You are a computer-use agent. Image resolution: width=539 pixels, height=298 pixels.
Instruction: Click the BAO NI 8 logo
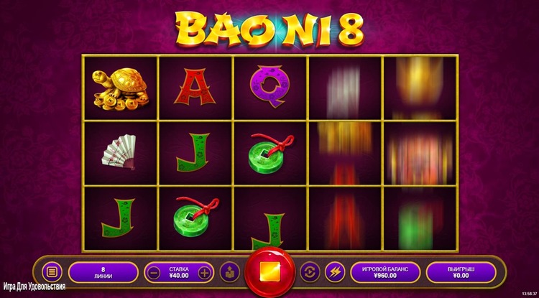[x=269, y=29]
